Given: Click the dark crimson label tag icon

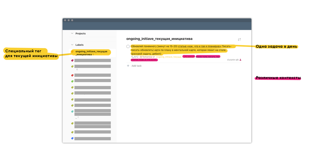Looking at the screenshot, I should (72, 60).
